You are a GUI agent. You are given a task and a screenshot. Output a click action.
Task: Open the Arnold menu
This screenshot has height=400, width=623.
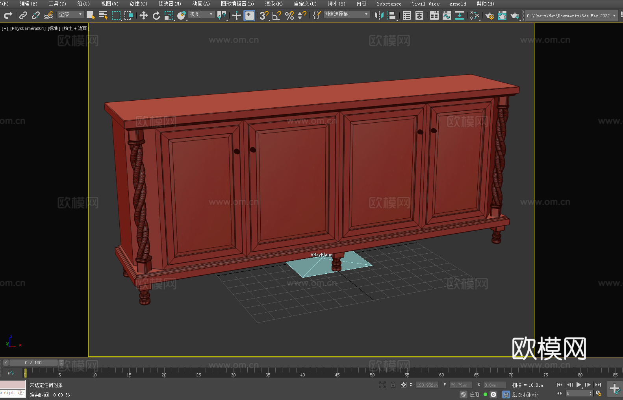click(458, 4)
